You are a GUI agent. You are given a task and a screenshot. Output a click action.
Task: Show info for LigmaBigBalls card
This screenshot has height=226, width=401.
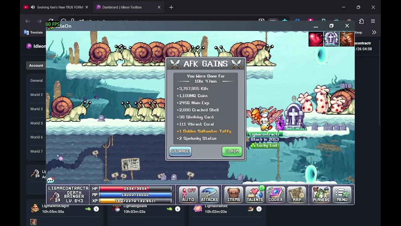click(x=177, y=209)
